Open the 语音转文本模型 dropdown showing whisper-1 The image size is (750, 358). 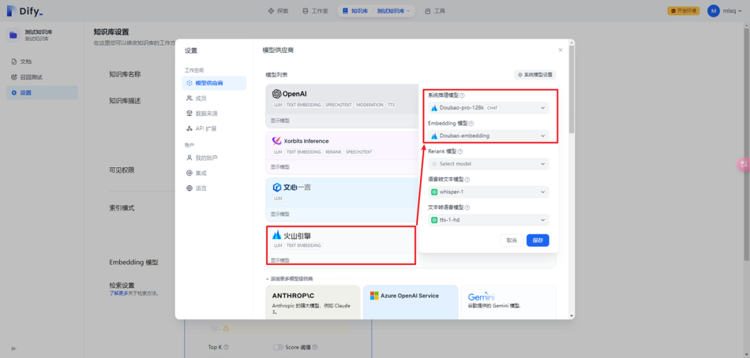point(488,192)
